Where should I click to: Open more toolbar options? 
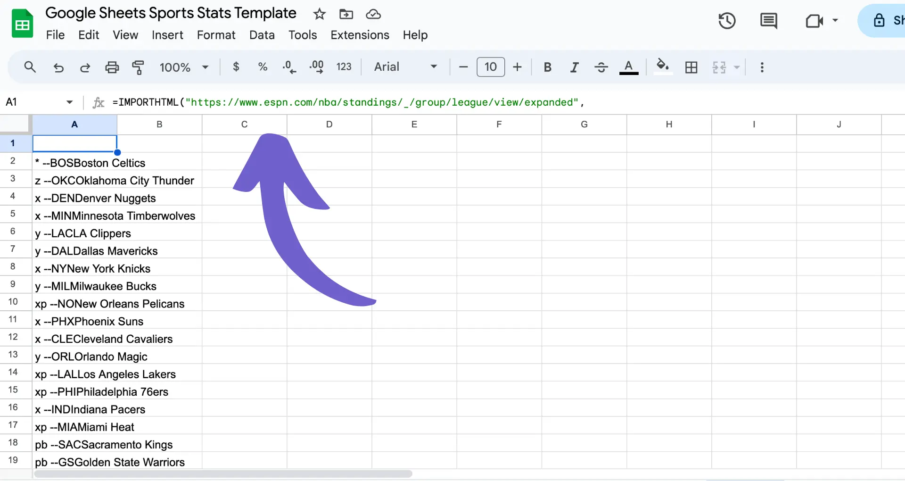[762, 67]
